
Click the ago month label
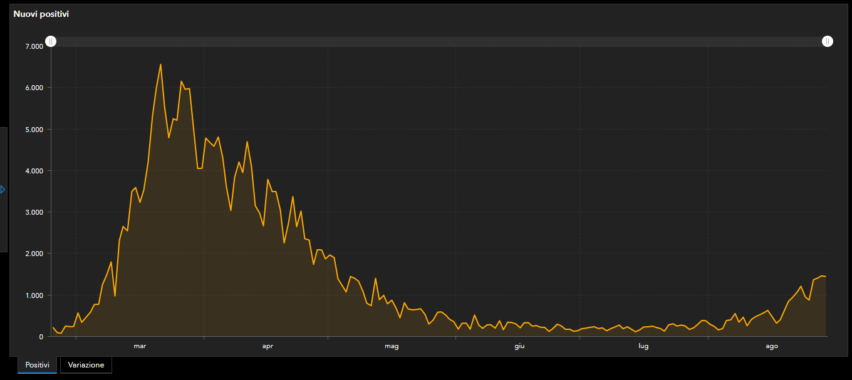tap(772, 346)
